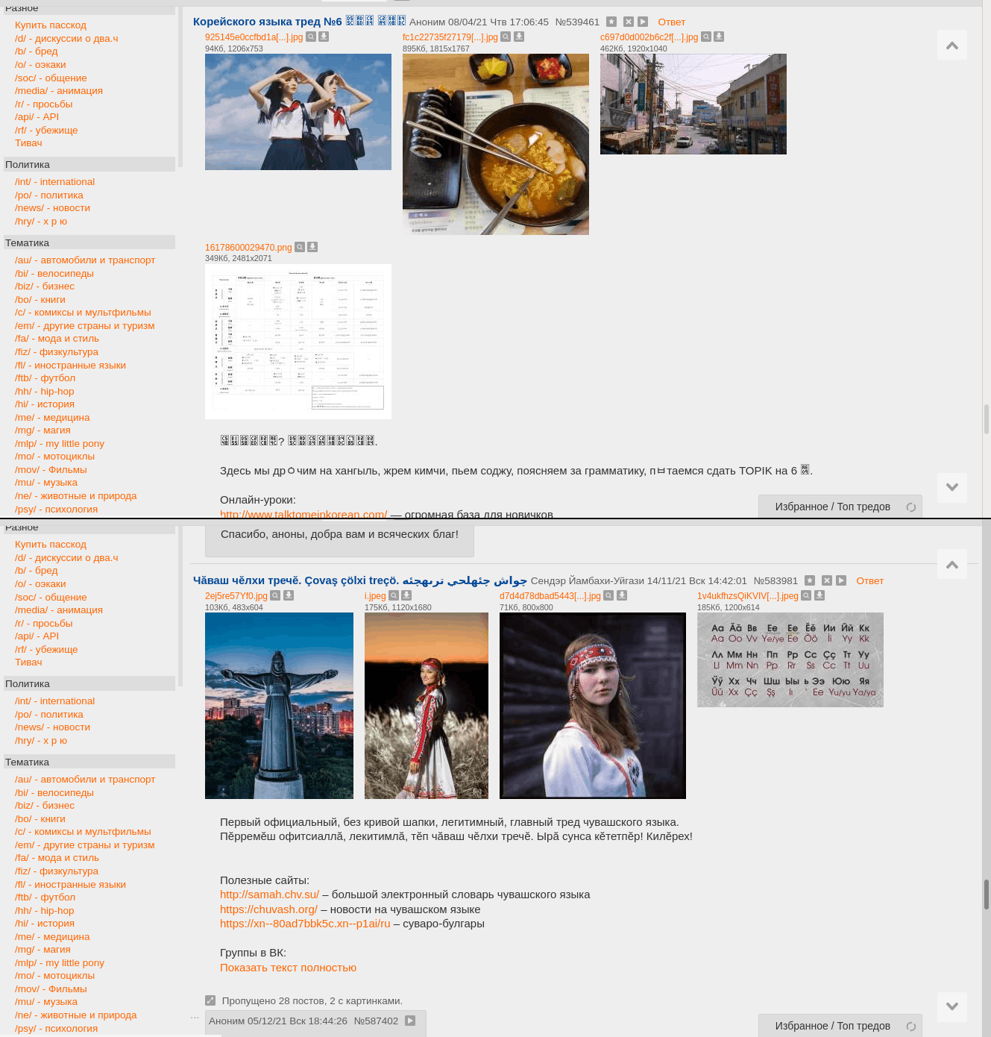Screen dimensions: 991x1037
Task: Enlarge portrait thumbnail of girl with beaded headband
Action: point(593,706)
